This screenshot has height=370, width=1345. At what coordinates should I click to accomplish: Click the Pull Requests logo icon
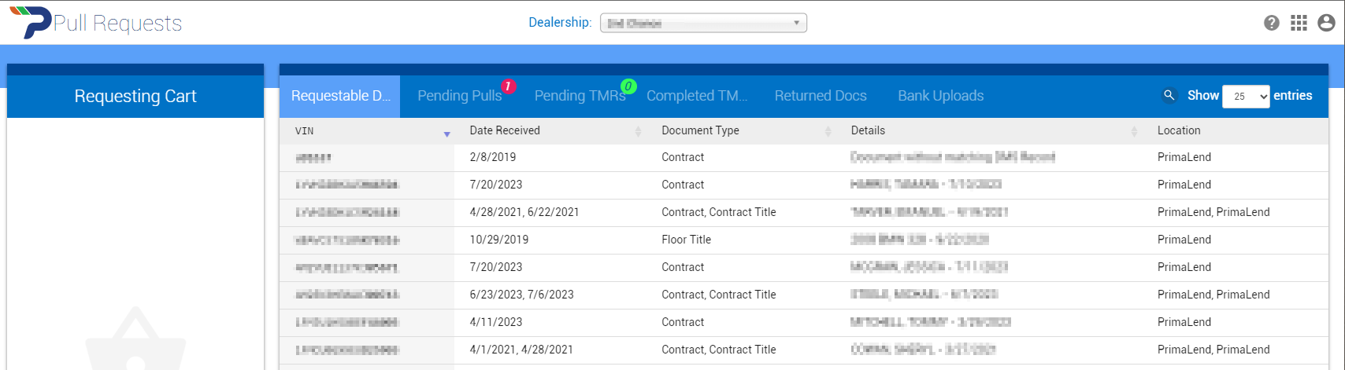click(x=28, y=22)
